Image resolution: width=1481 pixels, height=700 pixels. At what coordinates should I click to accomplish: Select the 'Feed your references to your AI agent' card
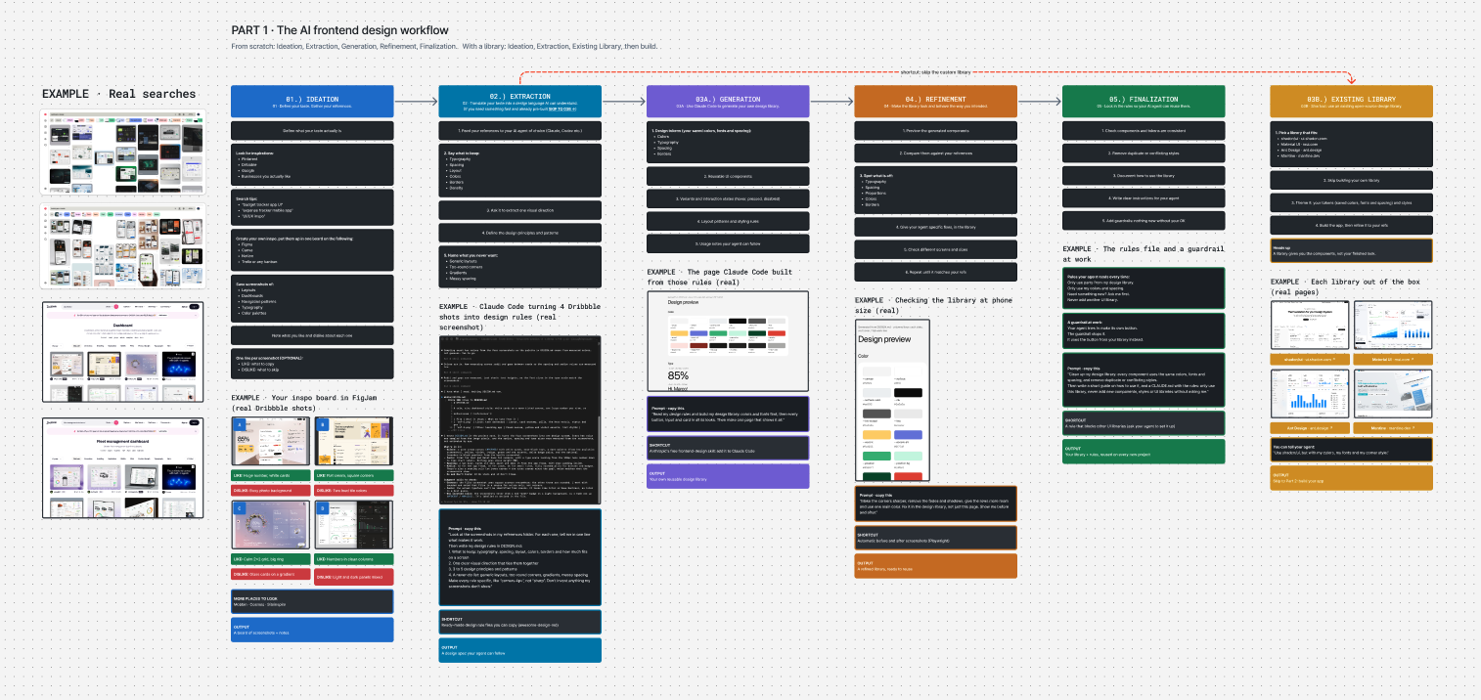click(519, 130)
